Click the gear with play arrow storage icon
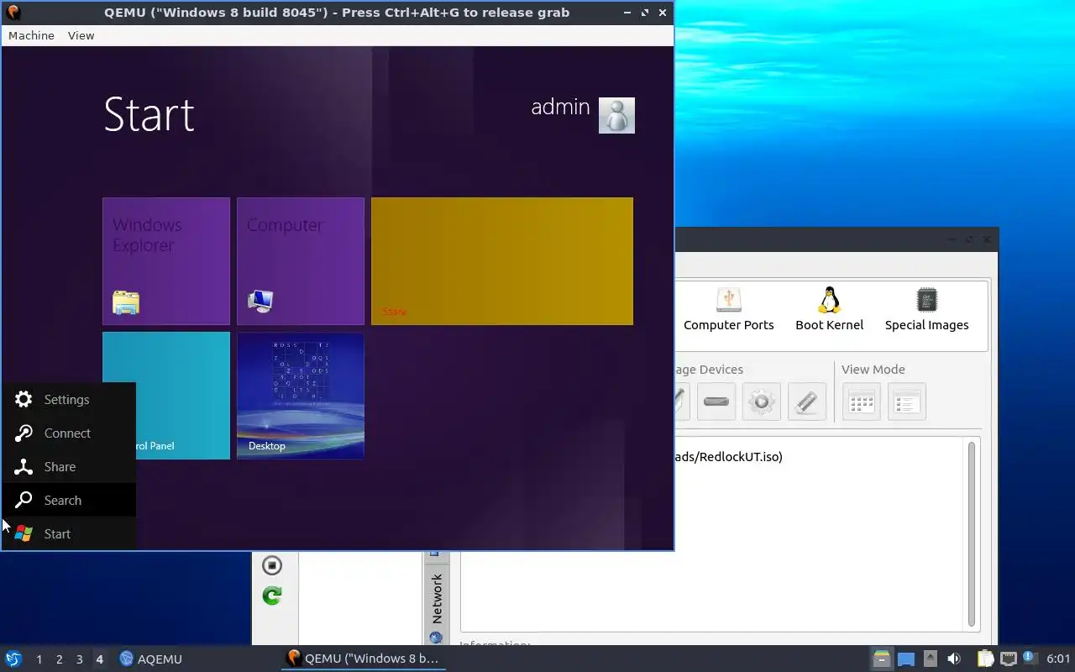Viewport: 1075px width, 672px height. [x=762, y=402]
